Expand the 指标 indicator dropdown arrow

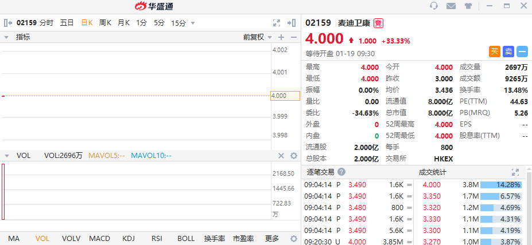point(6,38)
